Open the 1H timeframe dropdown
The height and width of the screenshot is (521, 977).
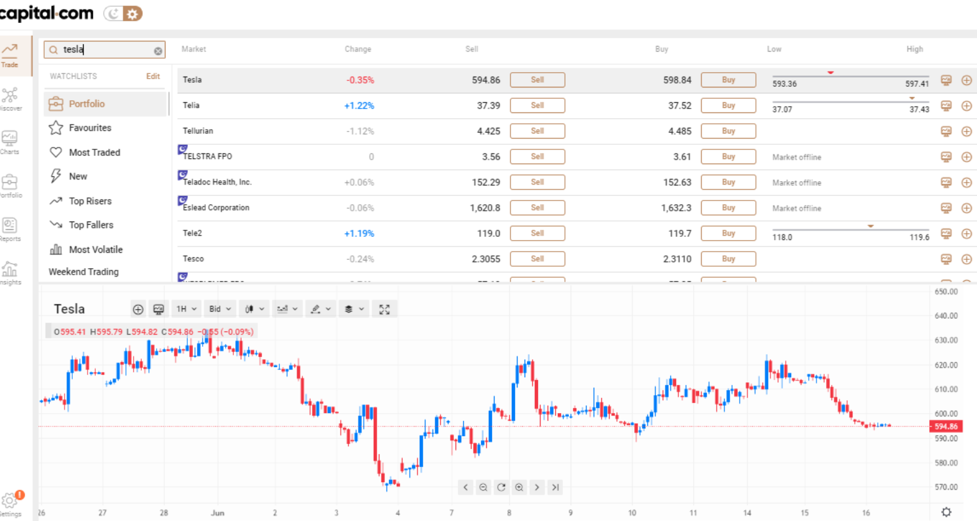pos(187,309)
